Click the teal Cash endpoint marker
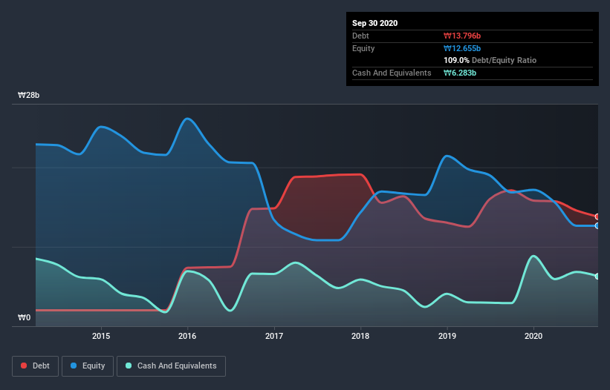The image size is (610, 390). (598, 277)
